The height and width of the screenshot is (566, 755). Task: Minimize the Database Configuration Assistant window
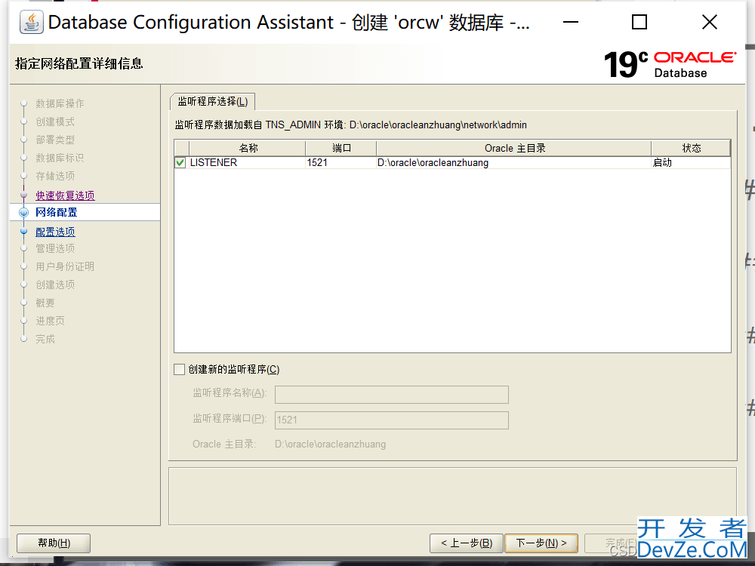[x=571, y=22]
